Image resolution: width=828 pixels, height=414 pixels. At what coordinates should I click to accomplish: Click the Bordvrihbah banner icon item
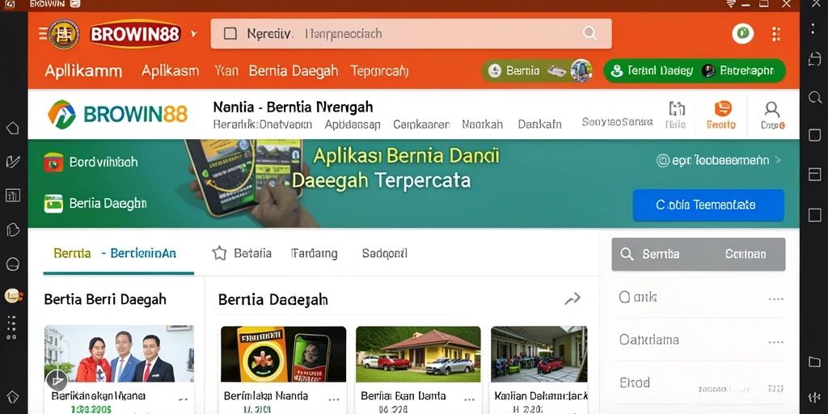point(91,162)
